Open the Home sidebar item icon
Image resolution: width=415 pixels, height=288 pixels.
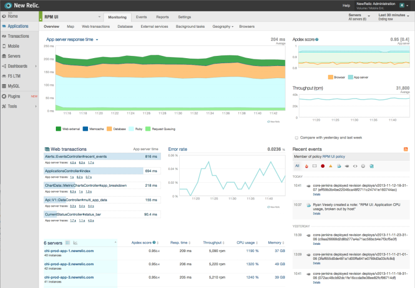(4, 16)
